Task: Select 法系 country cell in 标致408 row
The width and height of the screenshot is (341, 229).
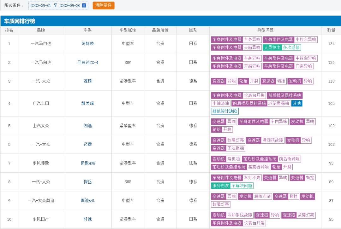Action: coord(193,163)
